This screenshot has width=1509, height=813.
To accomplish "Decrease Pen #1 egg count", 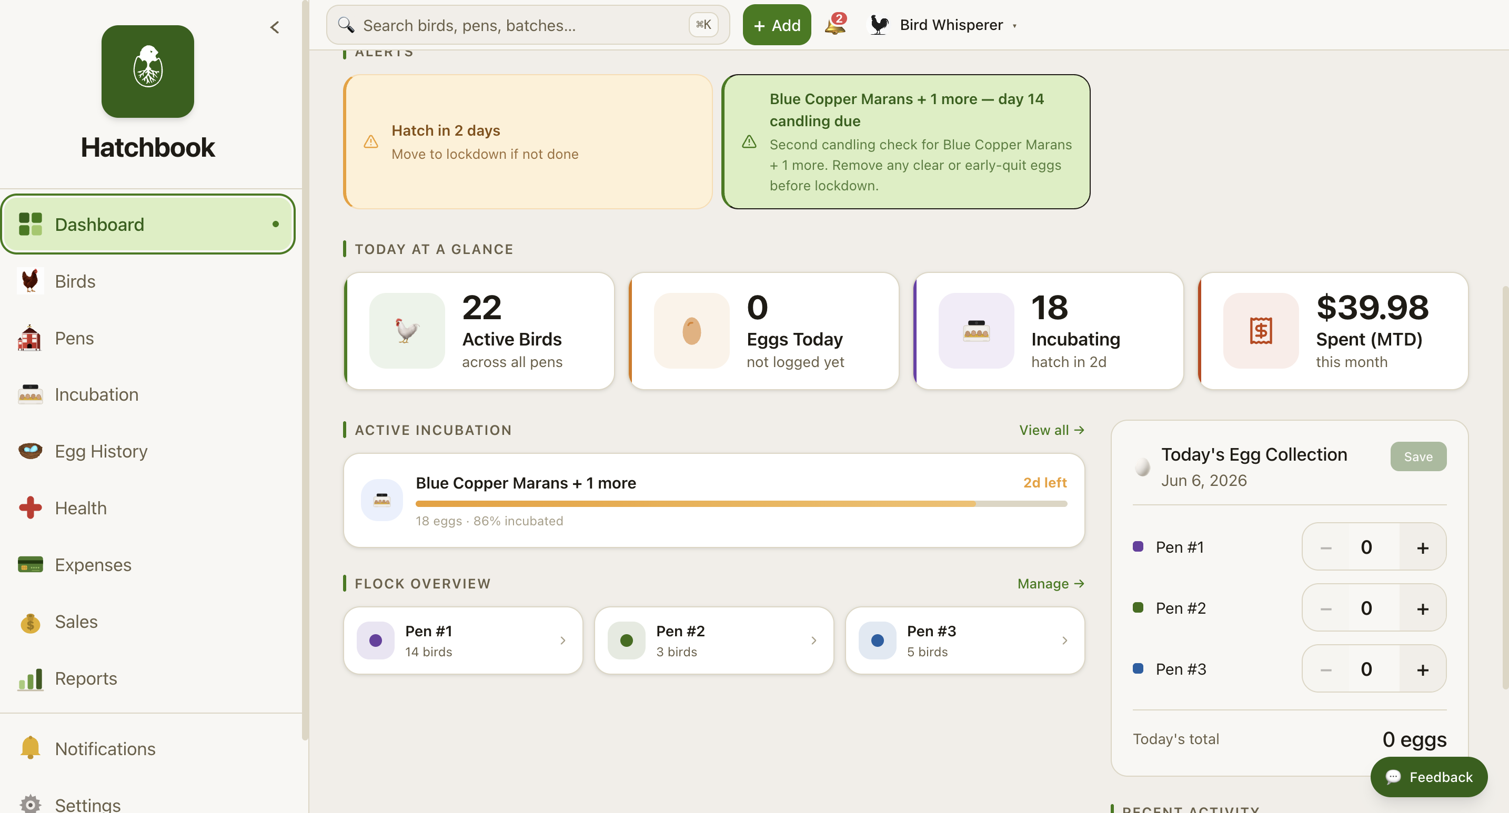I will pyautogui.click(x=1326, y=547).
